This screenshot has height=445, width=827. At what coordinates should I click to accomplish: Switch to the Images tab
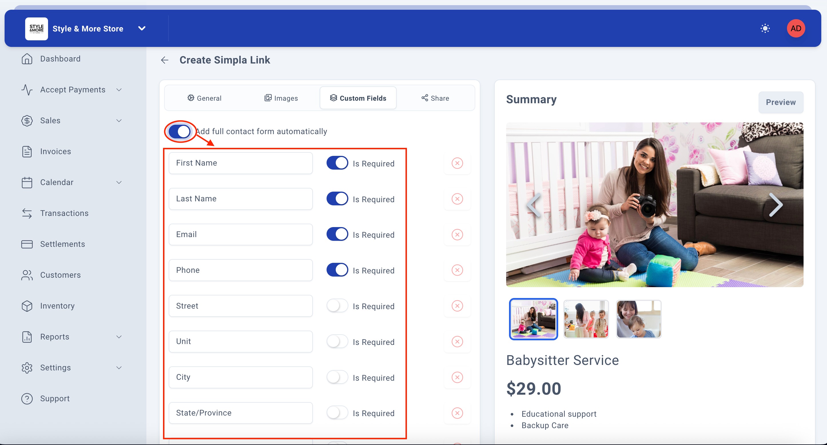(281, 98)
